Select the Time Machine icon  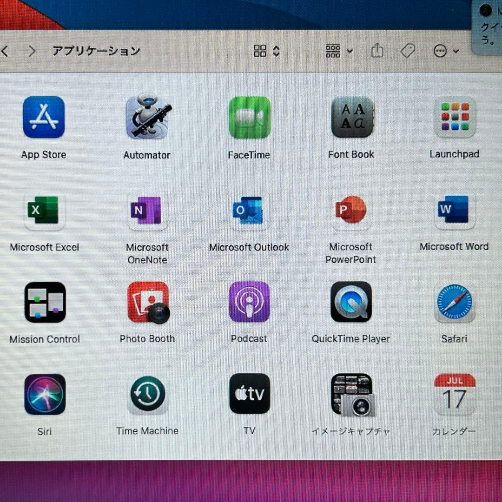pyautogui.click(x=148, y=395)
